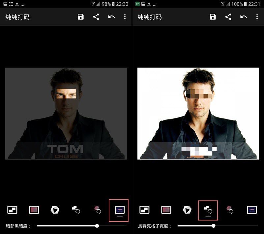This screenshot has width=264, height=234.
Task: Select spotlight highlight tool in left screen
Action: (120, 210)
